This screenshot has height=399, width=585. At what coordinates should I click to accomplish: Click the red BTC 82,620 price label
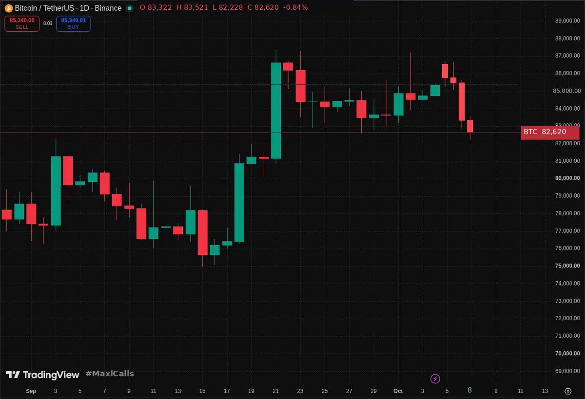click(550, 132)
